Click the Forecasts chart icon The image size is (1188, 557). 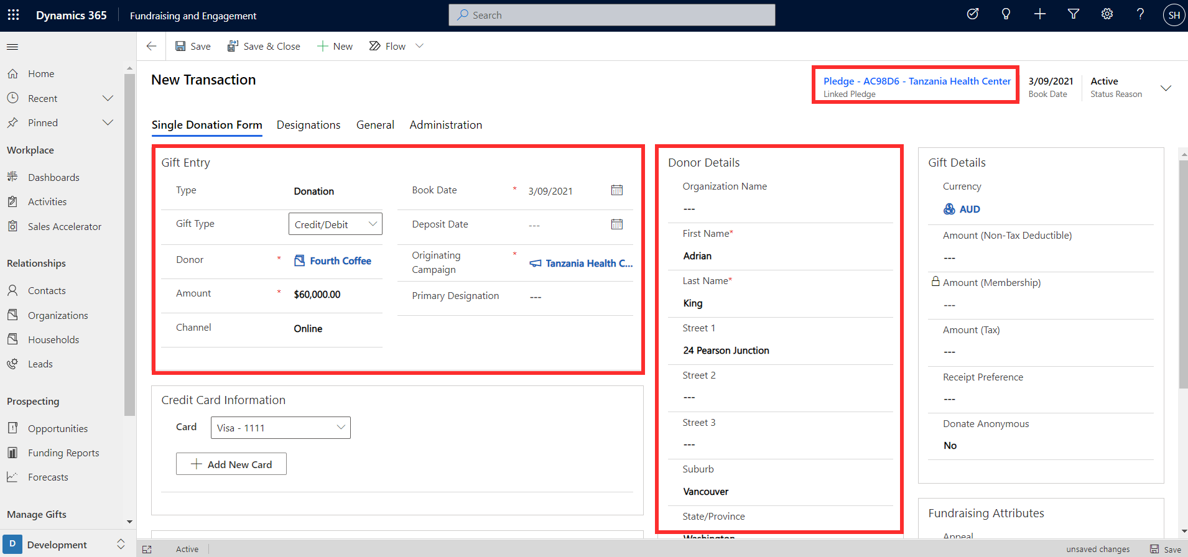12,477
